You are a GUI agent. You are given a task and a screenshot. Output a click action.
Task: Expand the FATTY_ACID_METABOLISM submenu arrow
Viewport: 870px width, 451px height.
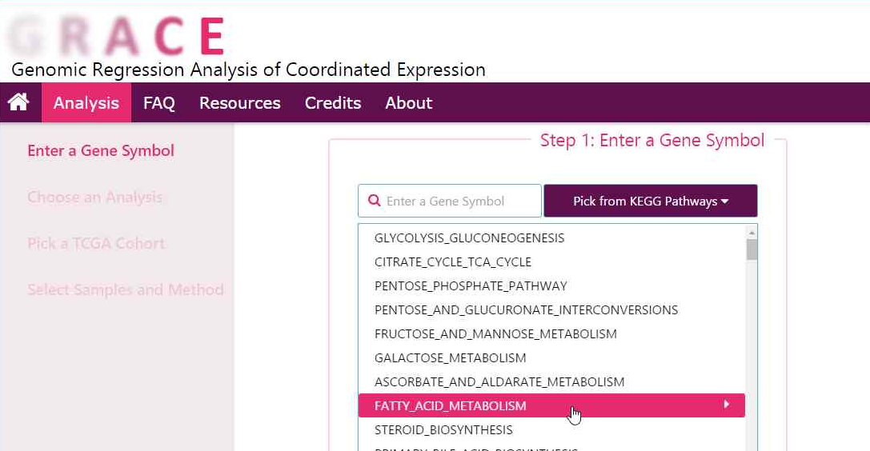pos(726,405)
